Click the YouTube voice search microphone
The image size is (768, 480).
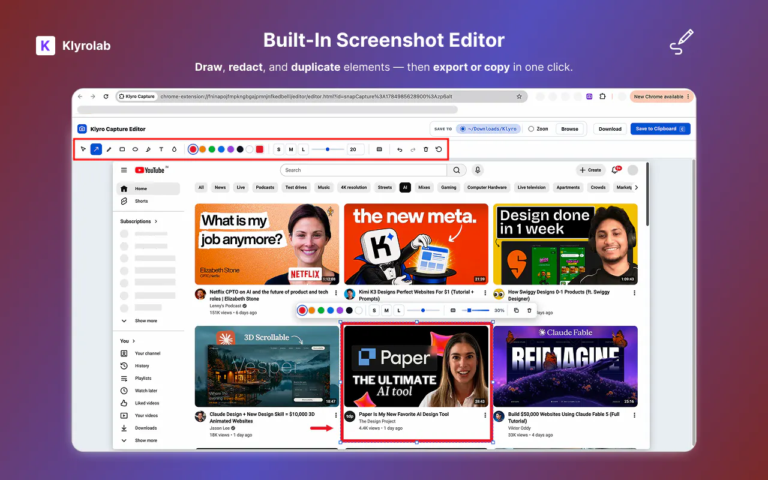pos(478,170)
